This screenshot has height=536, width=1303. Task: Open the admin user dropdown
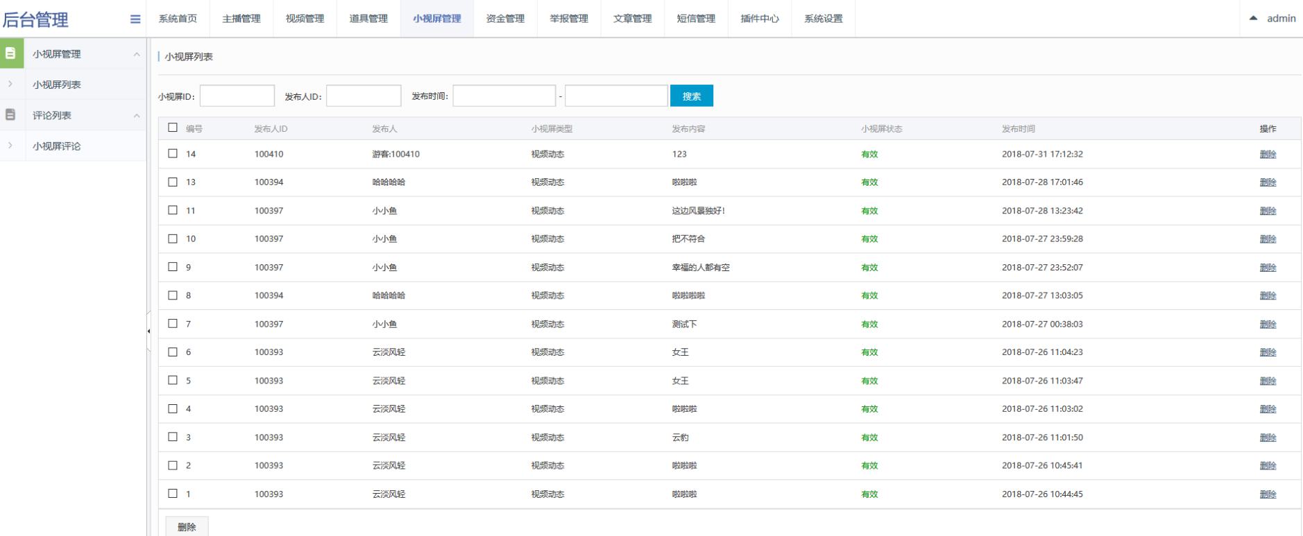(x=1272, y=19)
